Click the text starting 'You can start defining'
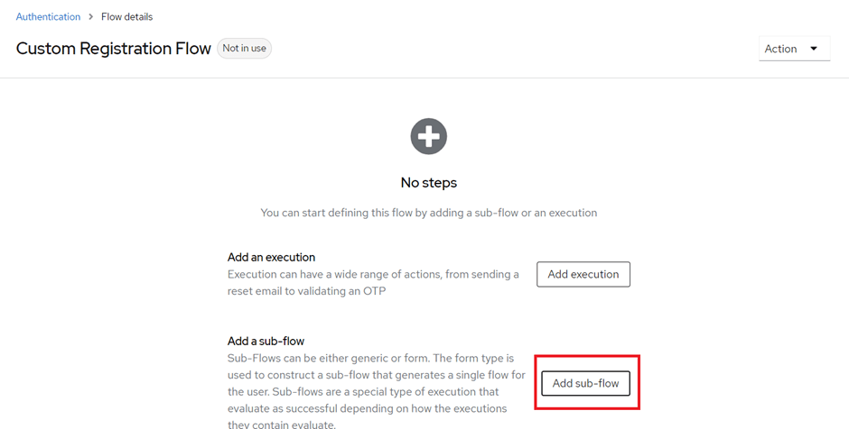849x429 pixels. click(x=428, y=213)
